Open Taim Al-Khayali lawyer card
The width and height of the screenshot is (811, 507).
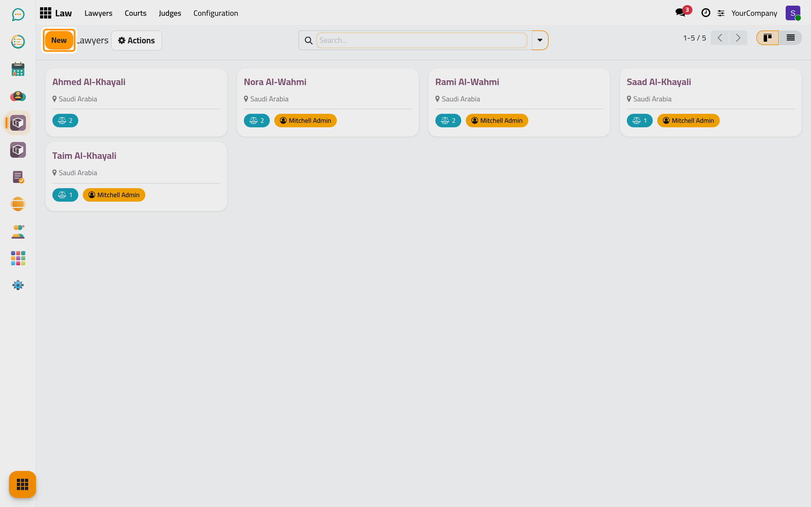[136, 177]
